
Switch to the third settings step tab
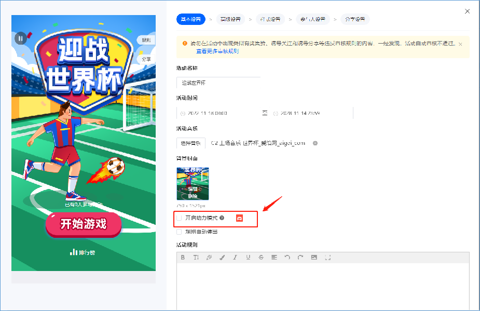point(270,19)
